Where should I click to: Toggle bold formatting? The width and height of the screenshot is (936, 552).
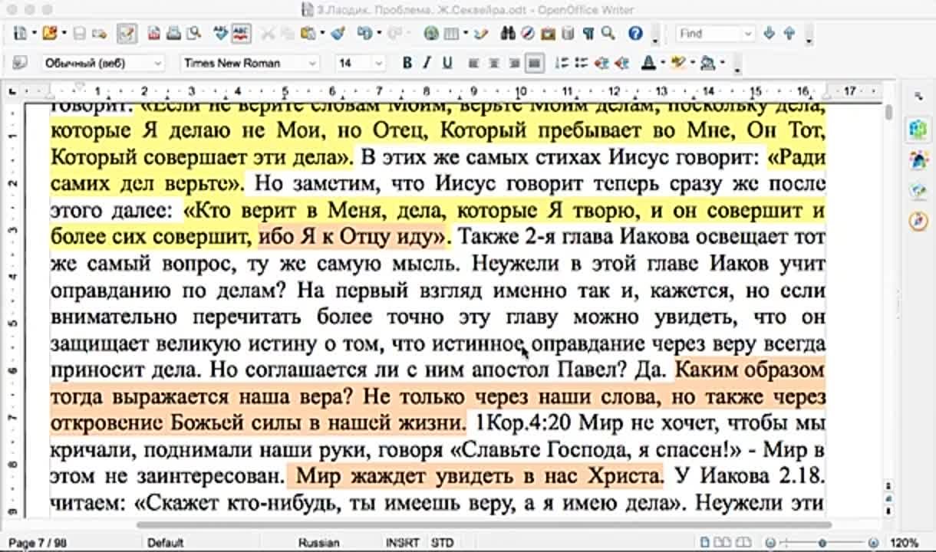click(406, 62)
